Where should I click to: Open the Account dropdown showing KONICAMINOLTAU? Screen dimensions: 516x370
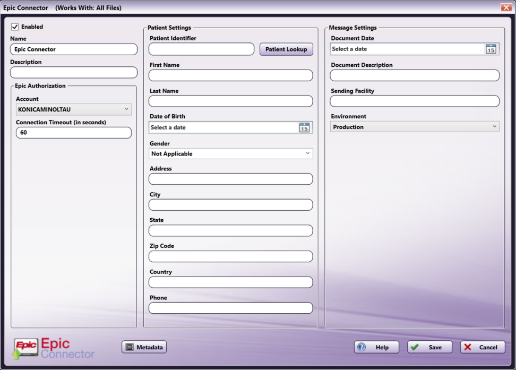tap(74, 109)
